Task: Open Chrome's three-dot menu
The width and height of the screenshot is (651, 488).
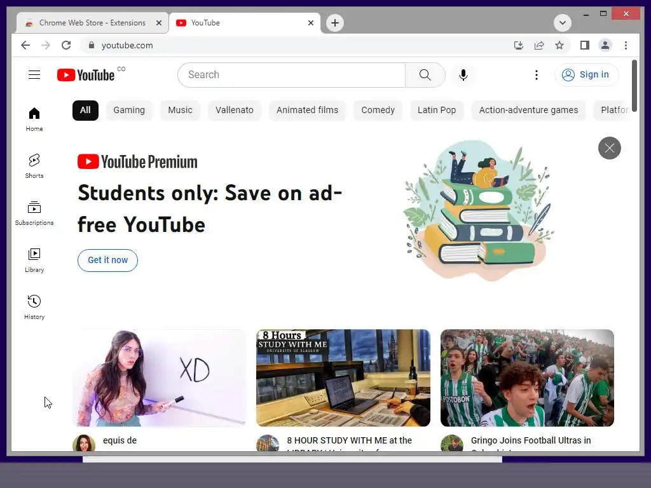Action: coord(626,45)
